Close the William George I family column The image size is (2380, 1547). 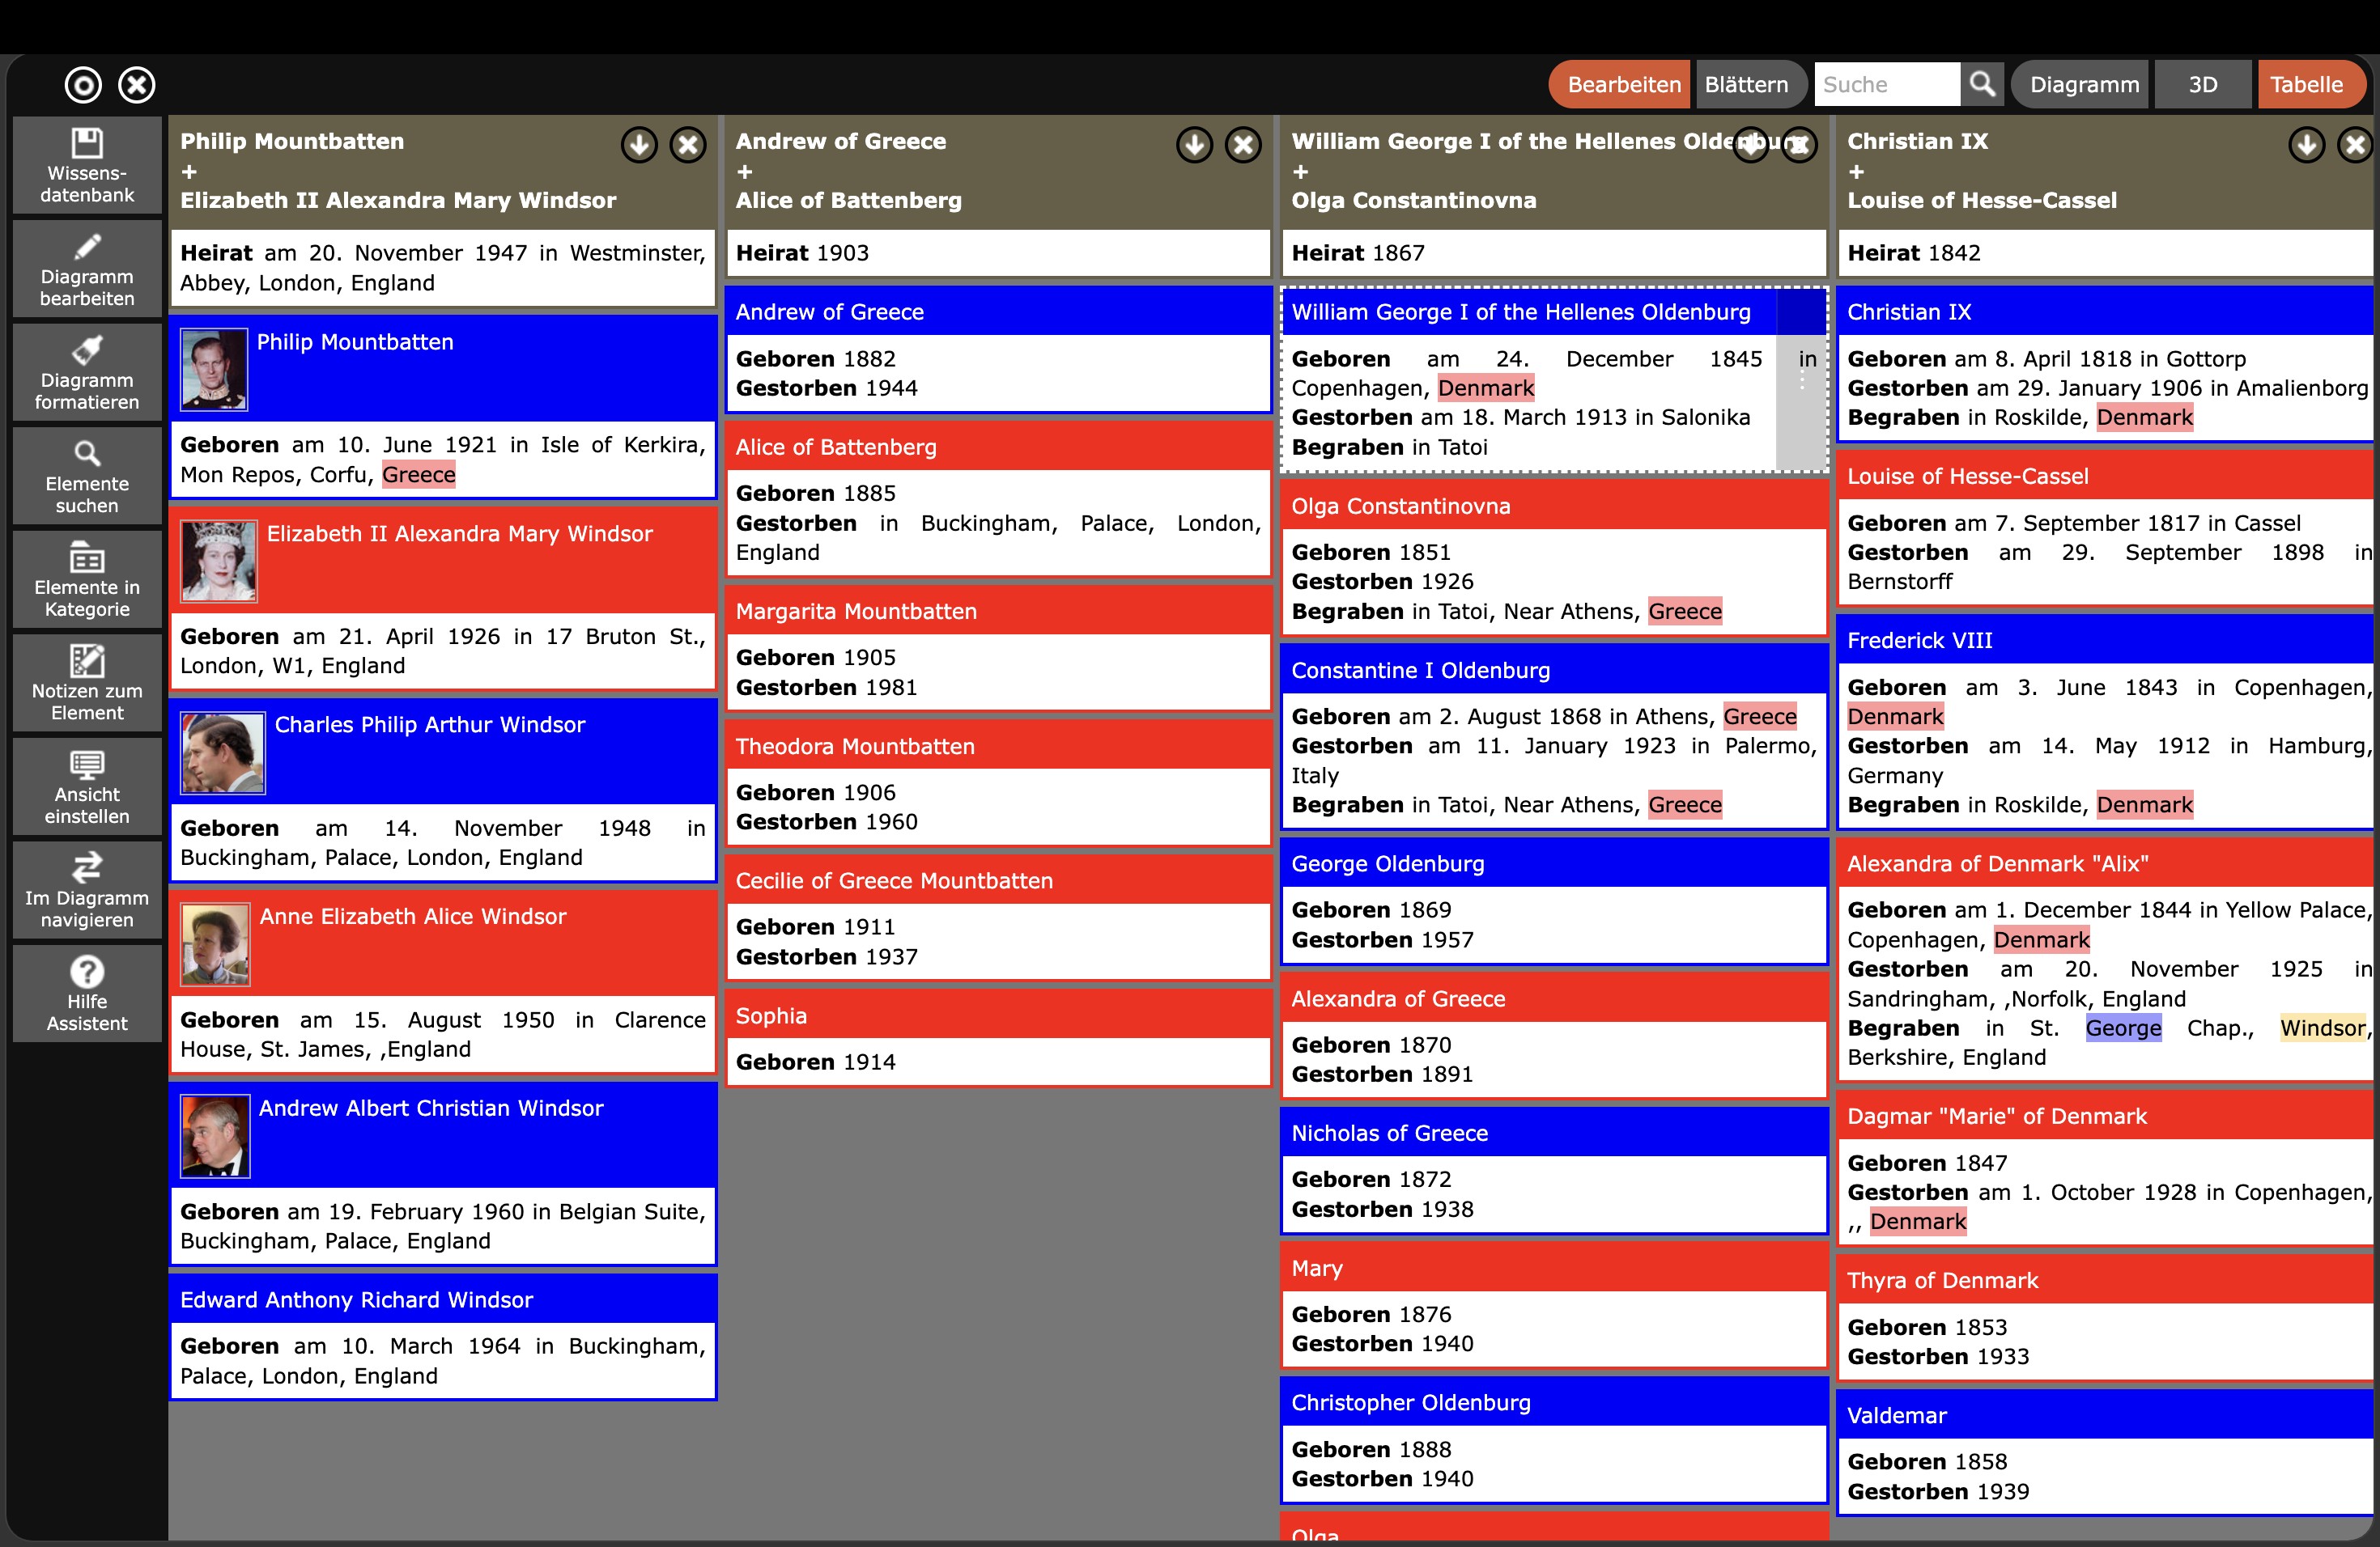(x=1799, y=145)
